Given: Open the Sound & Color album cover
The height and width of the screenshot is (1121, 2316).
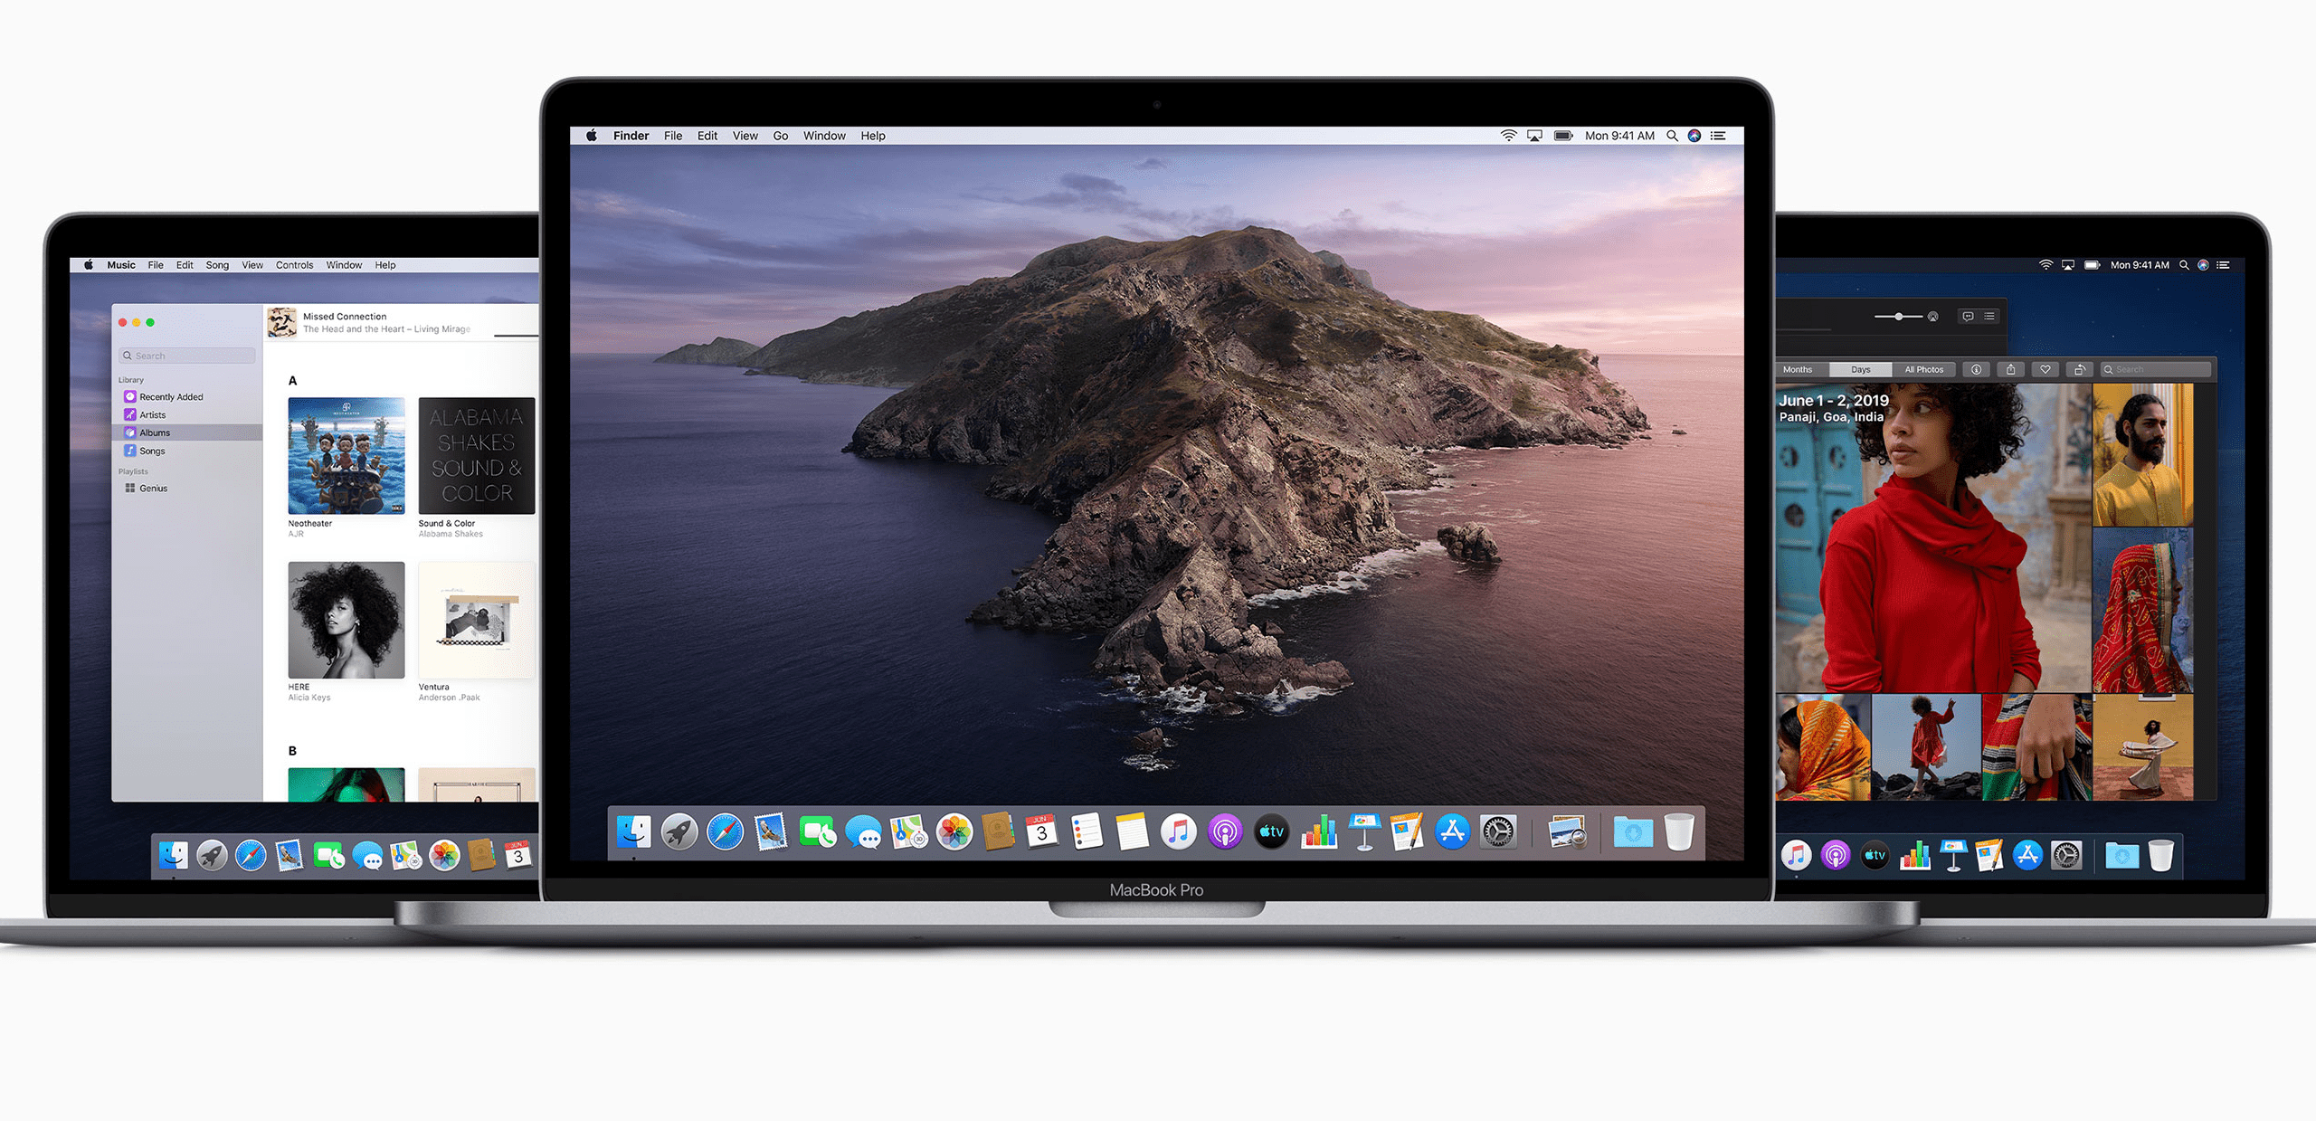Looking at the screenshot, I should tap(477, 456).
